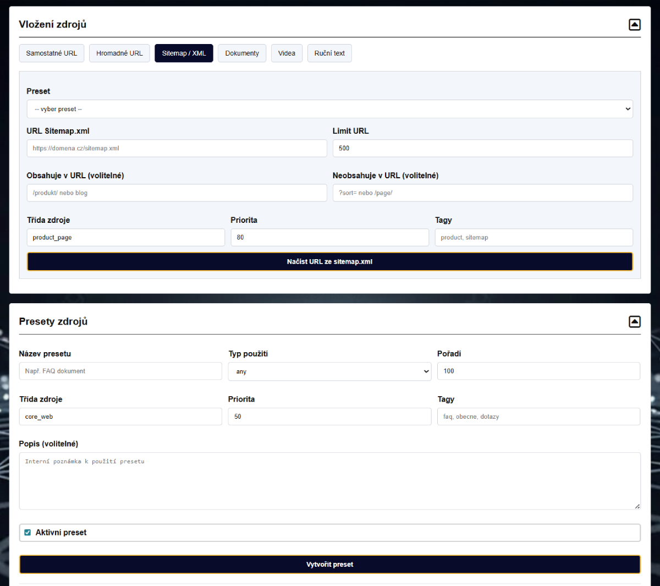The image size is (660, 586).
Task: Switch to the Hromadné URL tab
Action: 119,53
